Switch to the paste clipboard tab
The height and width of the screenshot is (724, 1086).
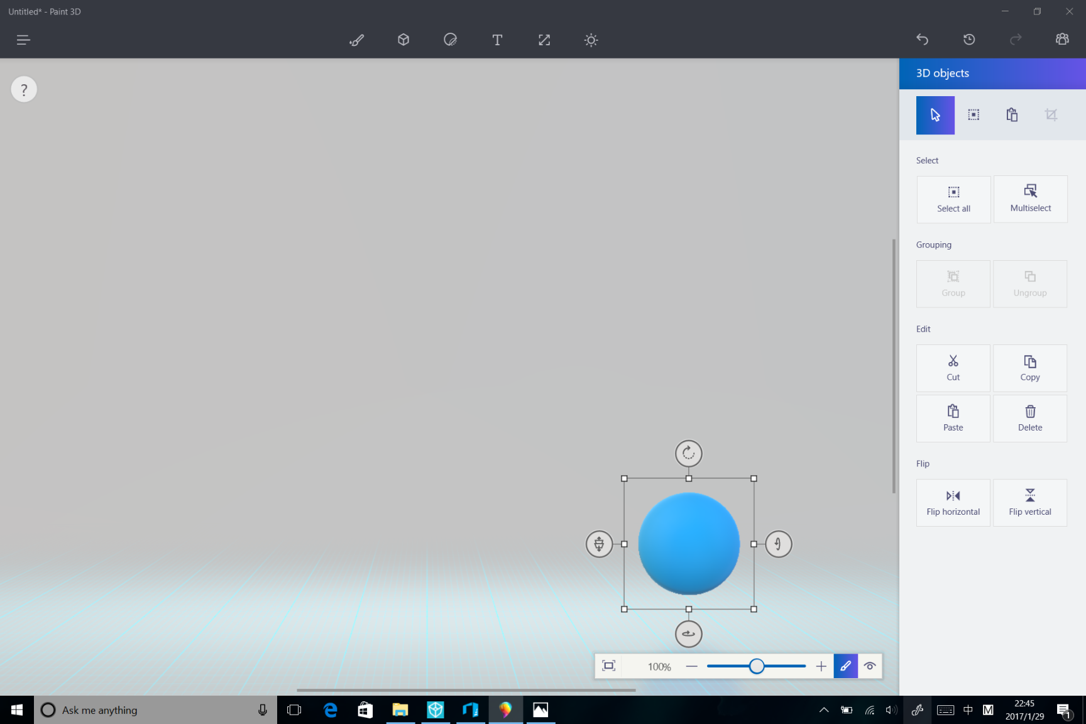coord(1012,115)
